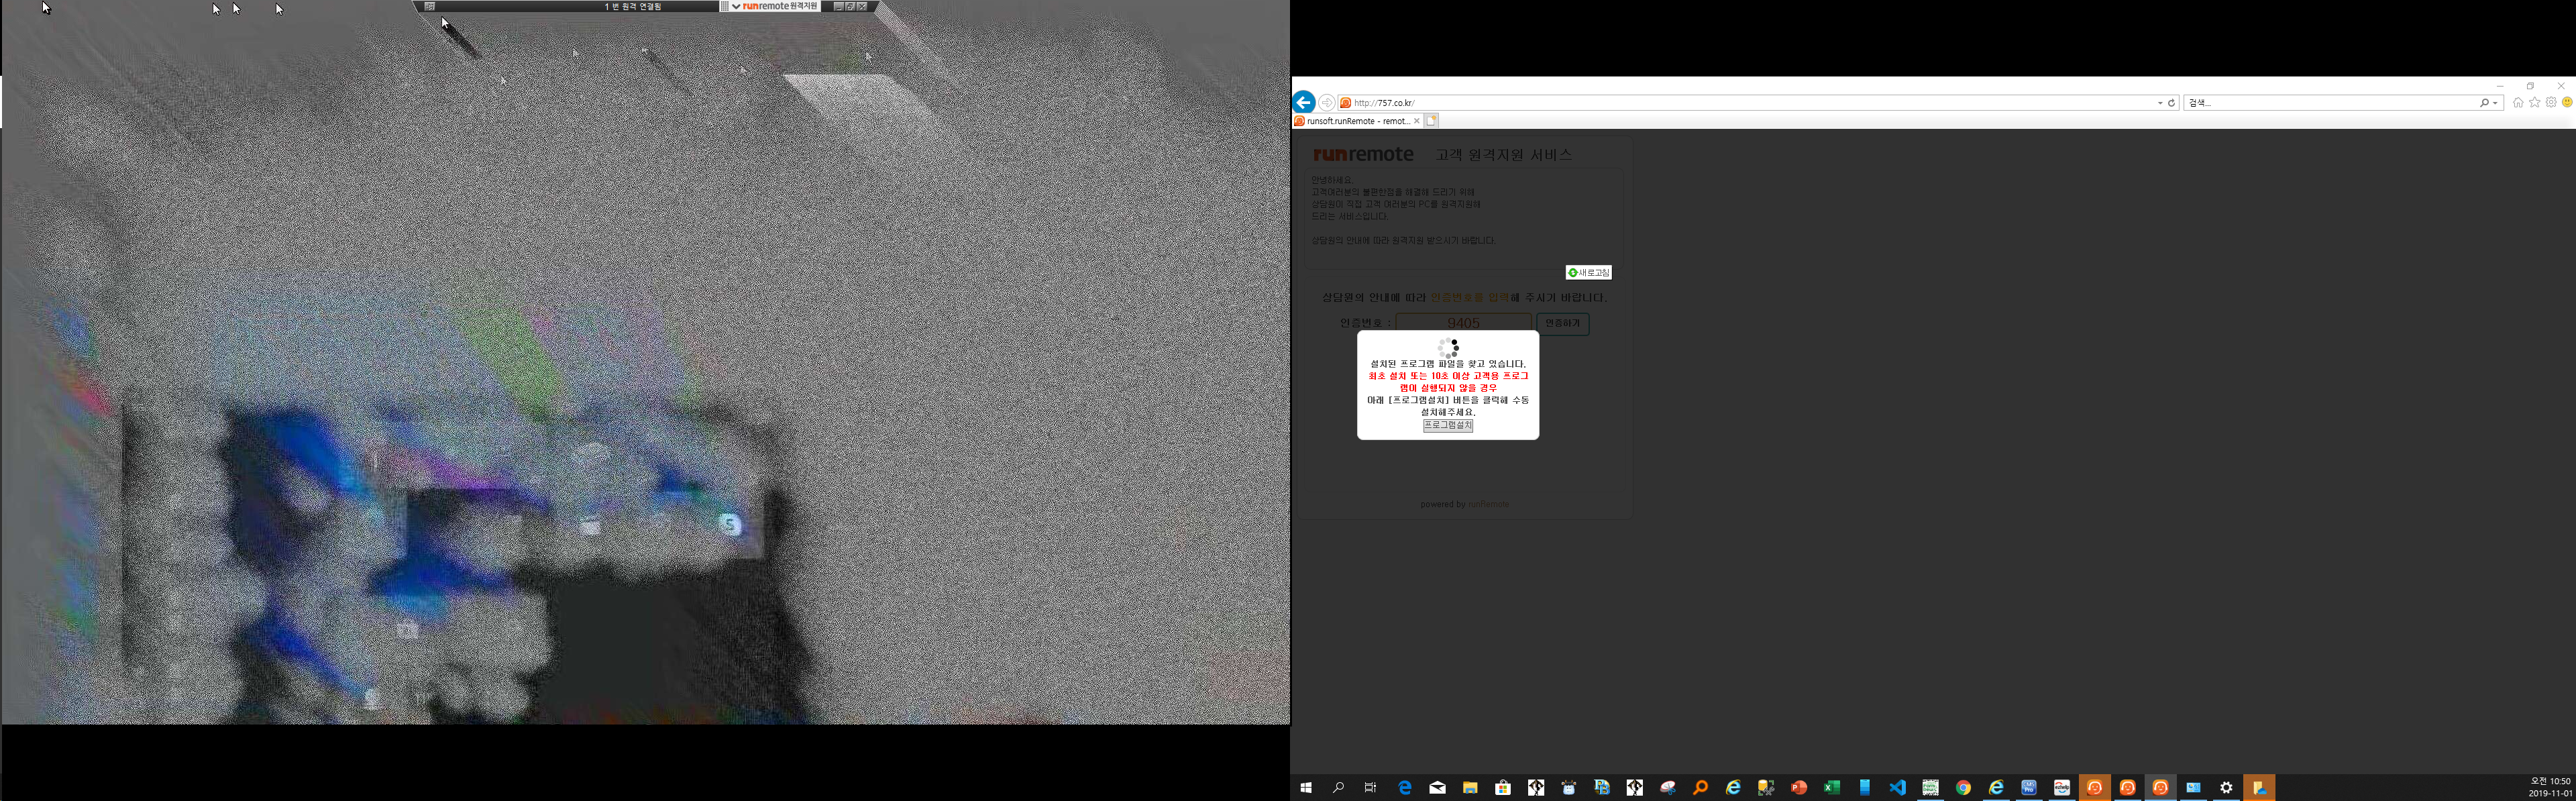Click the pin icon on remote toolbar
2576x801 pixels.
[x=429, y=6]
